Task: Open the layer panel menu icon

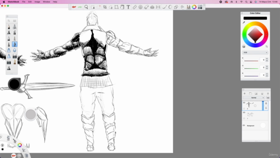Action: click(268, 93)
